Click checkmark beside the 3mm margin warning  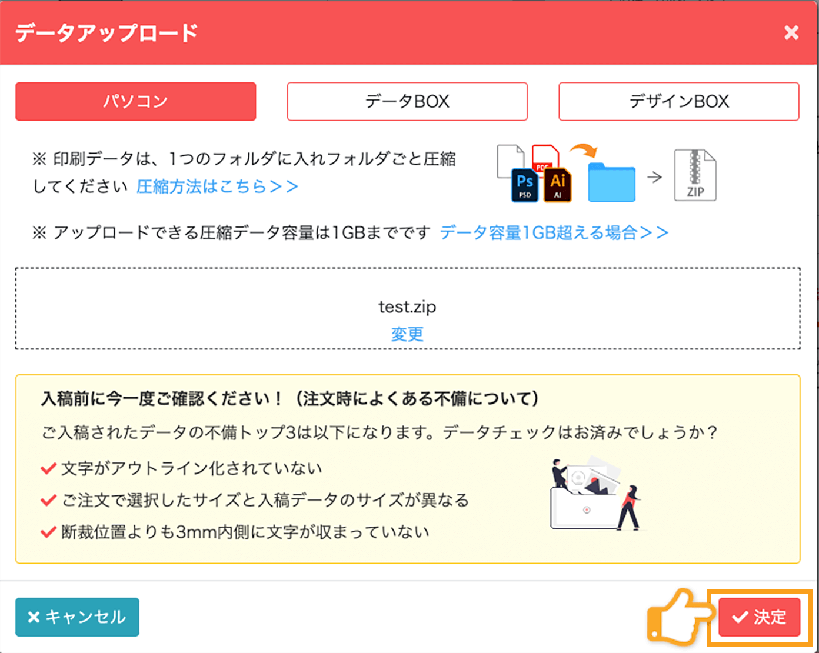point(48,531)
